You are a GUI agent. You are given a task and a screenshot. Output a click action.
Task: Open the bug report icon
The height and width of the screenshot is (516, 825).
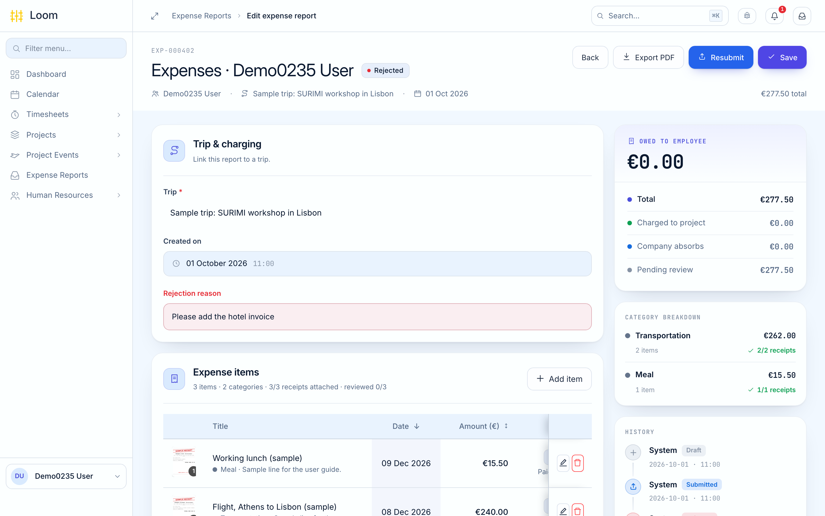point(747,16)
